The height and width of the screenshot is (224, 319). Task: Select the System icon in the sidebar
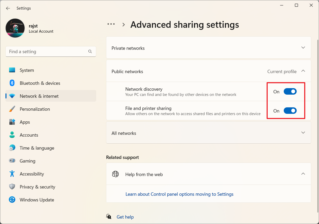[12, 70]
